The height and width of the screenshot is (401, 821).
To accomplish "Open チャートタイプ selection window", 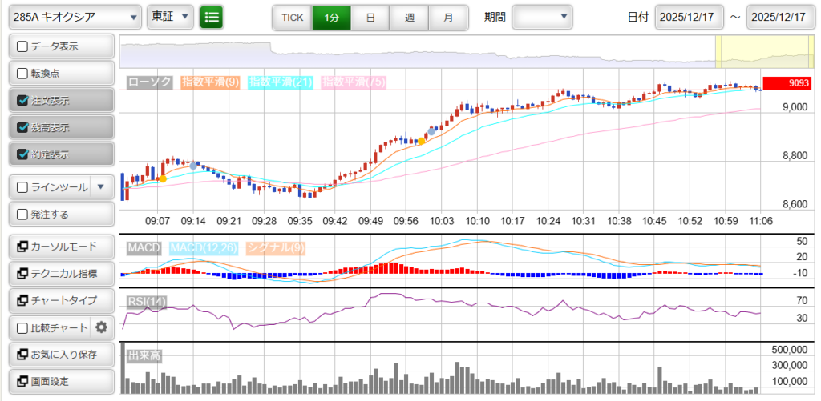I will point(61,300).
